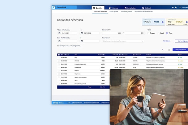Check the Agence communication row checkbox
The width and height of the screenshot is (188, 125).
click(59, 77)
